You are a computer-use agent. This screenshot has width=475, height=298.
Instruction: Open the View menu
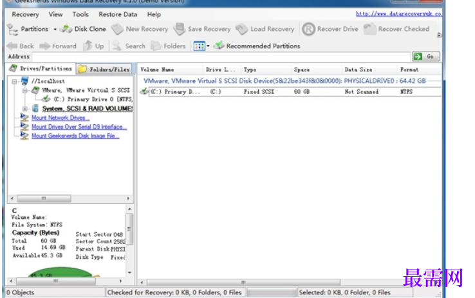(x=55, y=15)
